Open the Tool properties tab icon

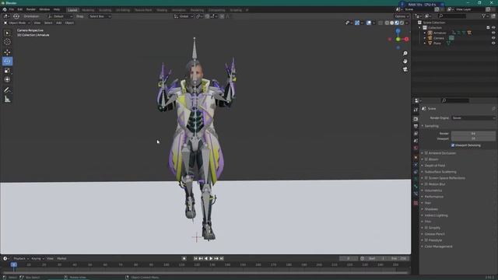click(416, 110)
